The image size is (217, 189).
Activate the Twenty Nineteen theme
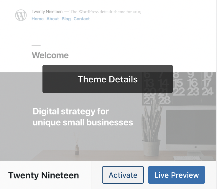(123, 175)
